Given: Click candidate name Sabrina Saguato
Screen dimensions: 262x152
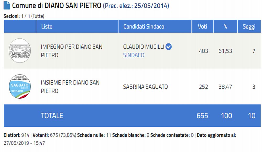Looking at the screenshot, I should coord(145,87).
